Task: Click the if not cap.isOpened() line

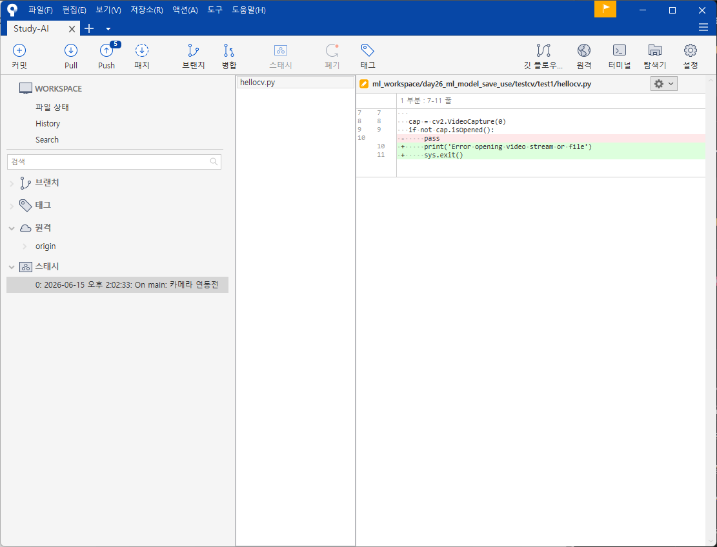Action: [550, 130]
